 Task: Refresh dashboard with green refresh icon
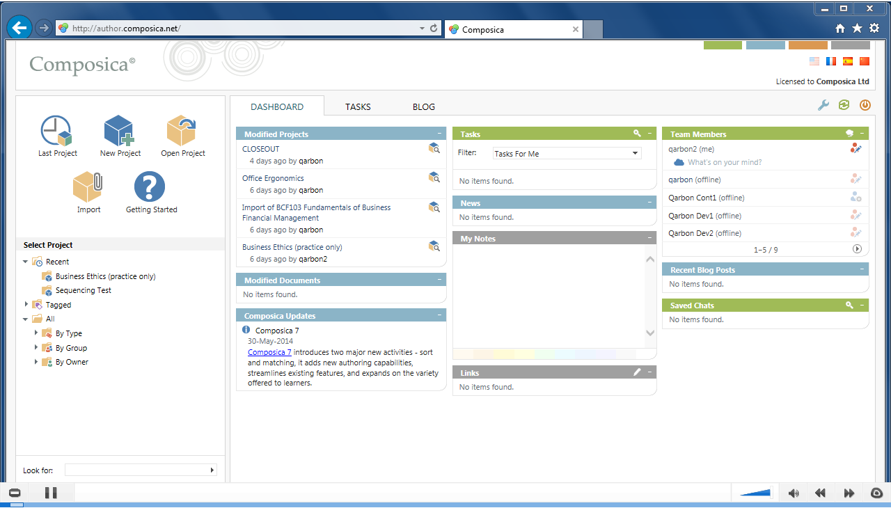844,105
